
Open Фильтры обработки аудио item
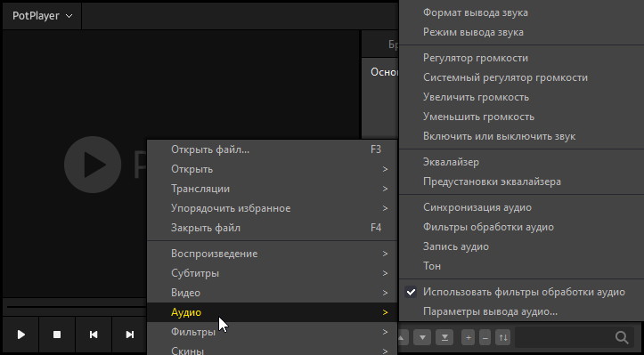pos(522,227)
